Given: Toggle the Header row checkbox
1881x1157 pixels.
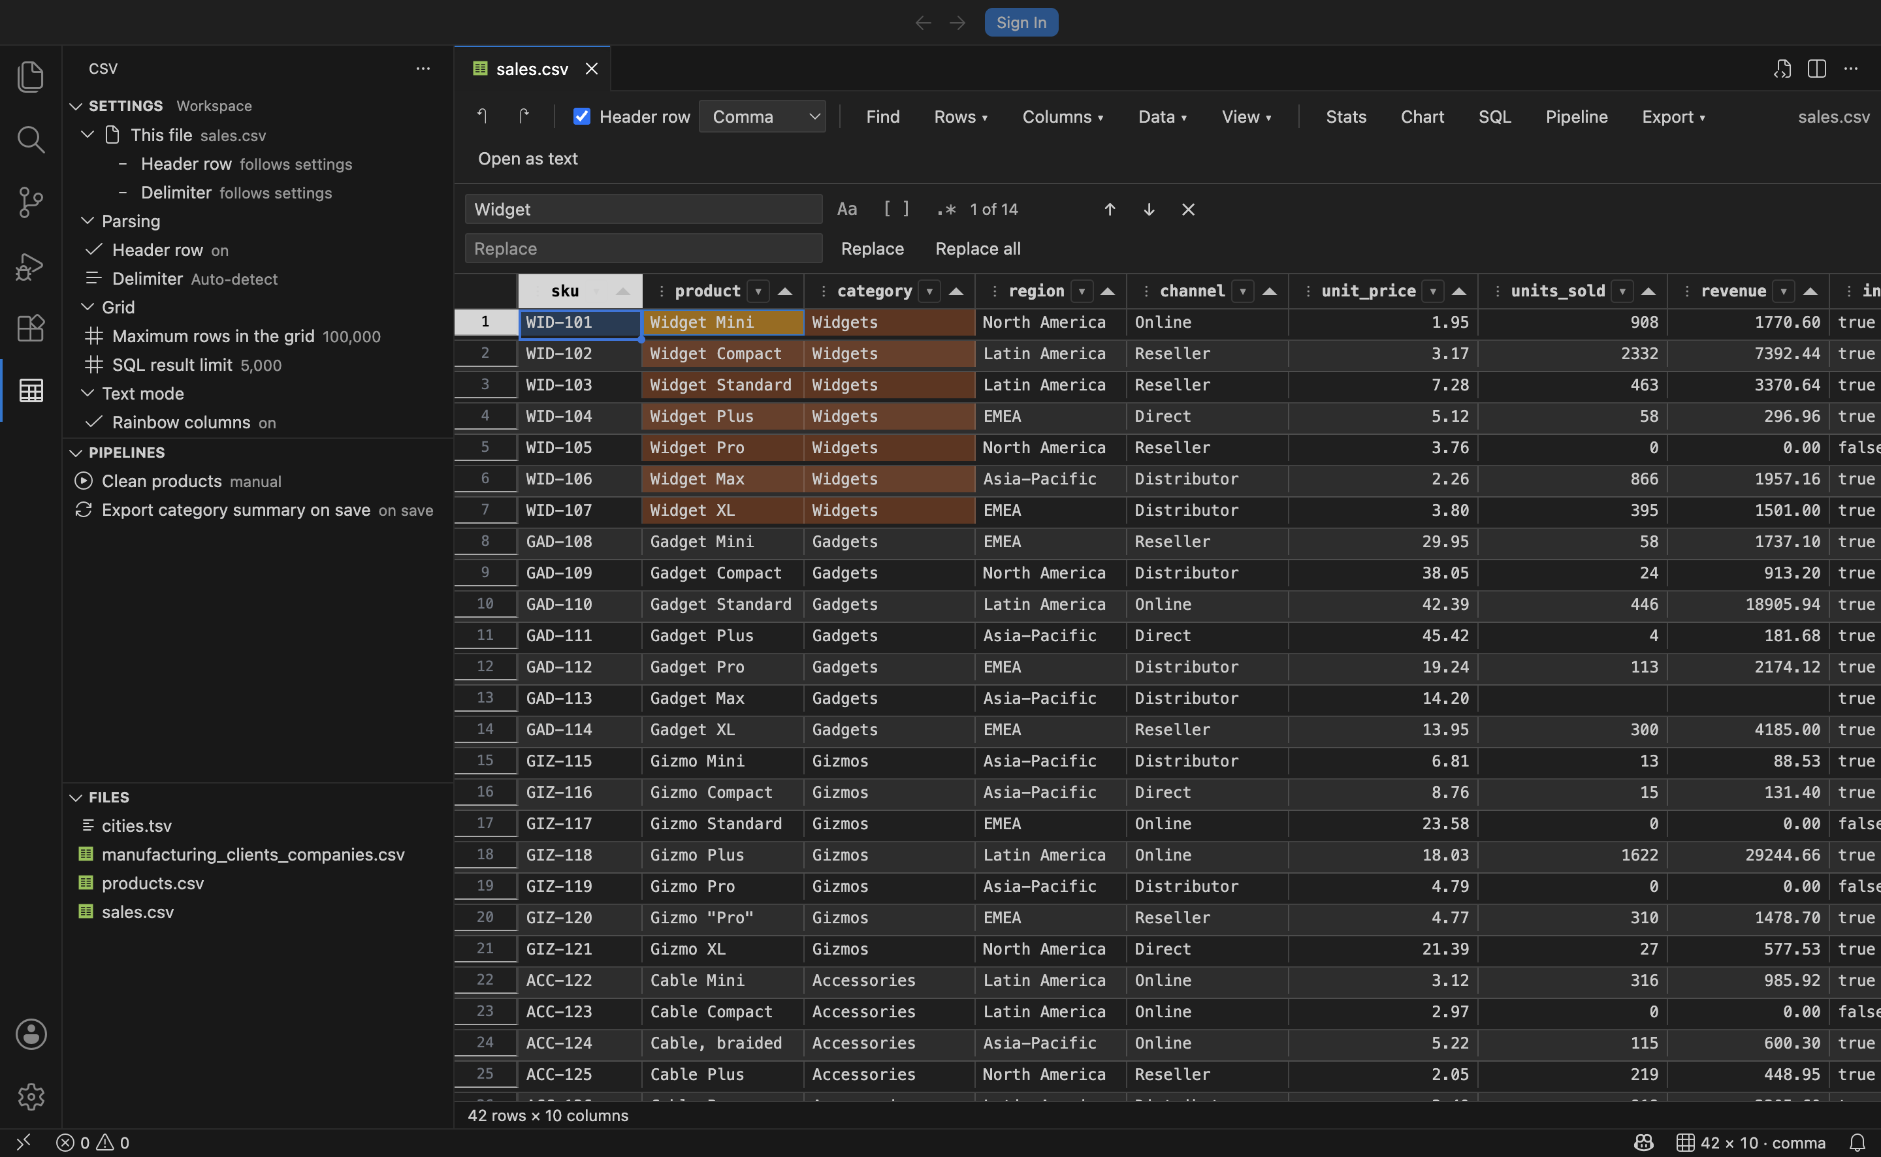Looking at the screenshot, I should point(581,116).
